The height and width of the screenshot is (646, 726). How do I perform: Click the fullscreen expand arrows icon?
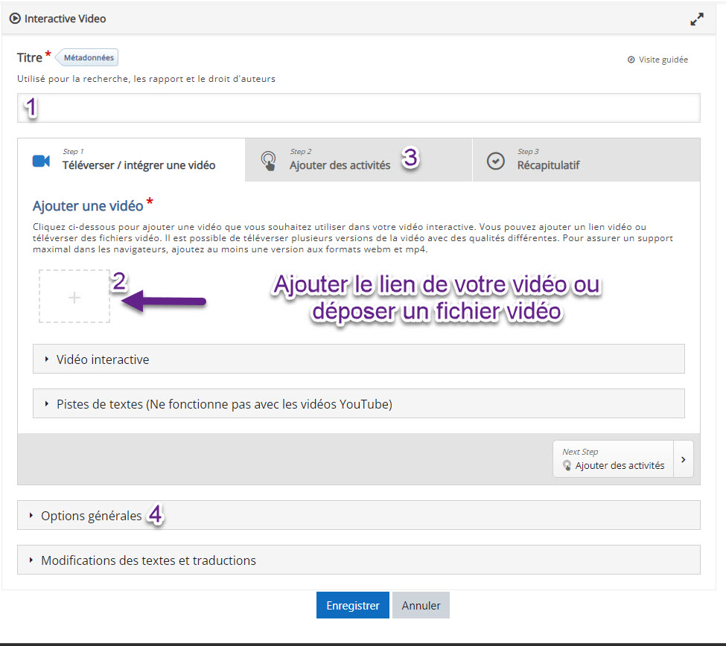[x=697, y=19]
